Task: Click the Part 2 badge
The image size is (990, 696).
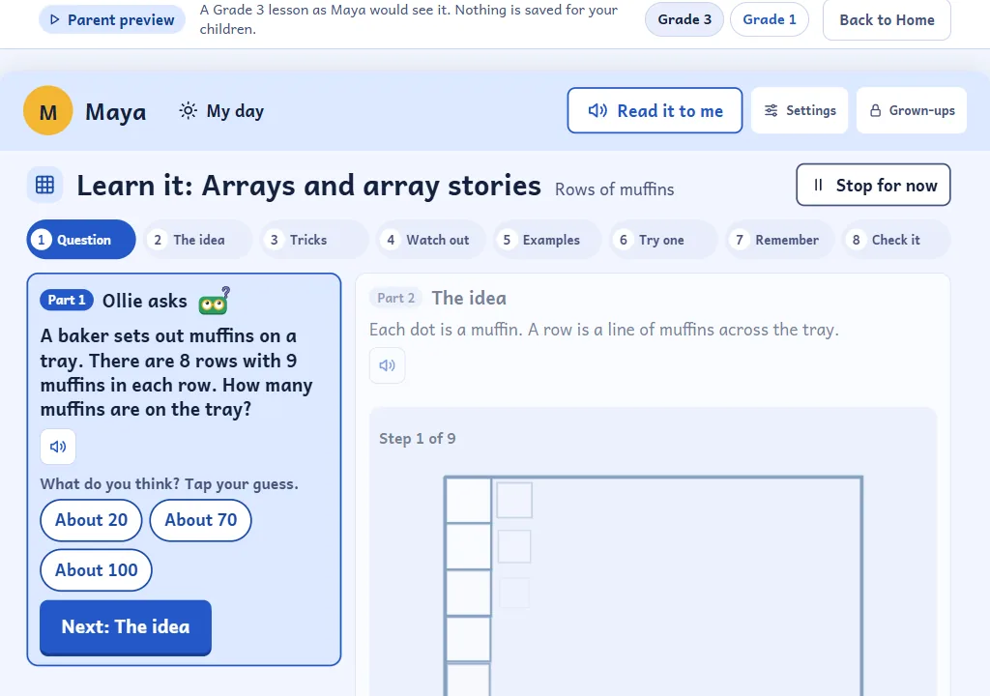Action: tap(395, 298)
